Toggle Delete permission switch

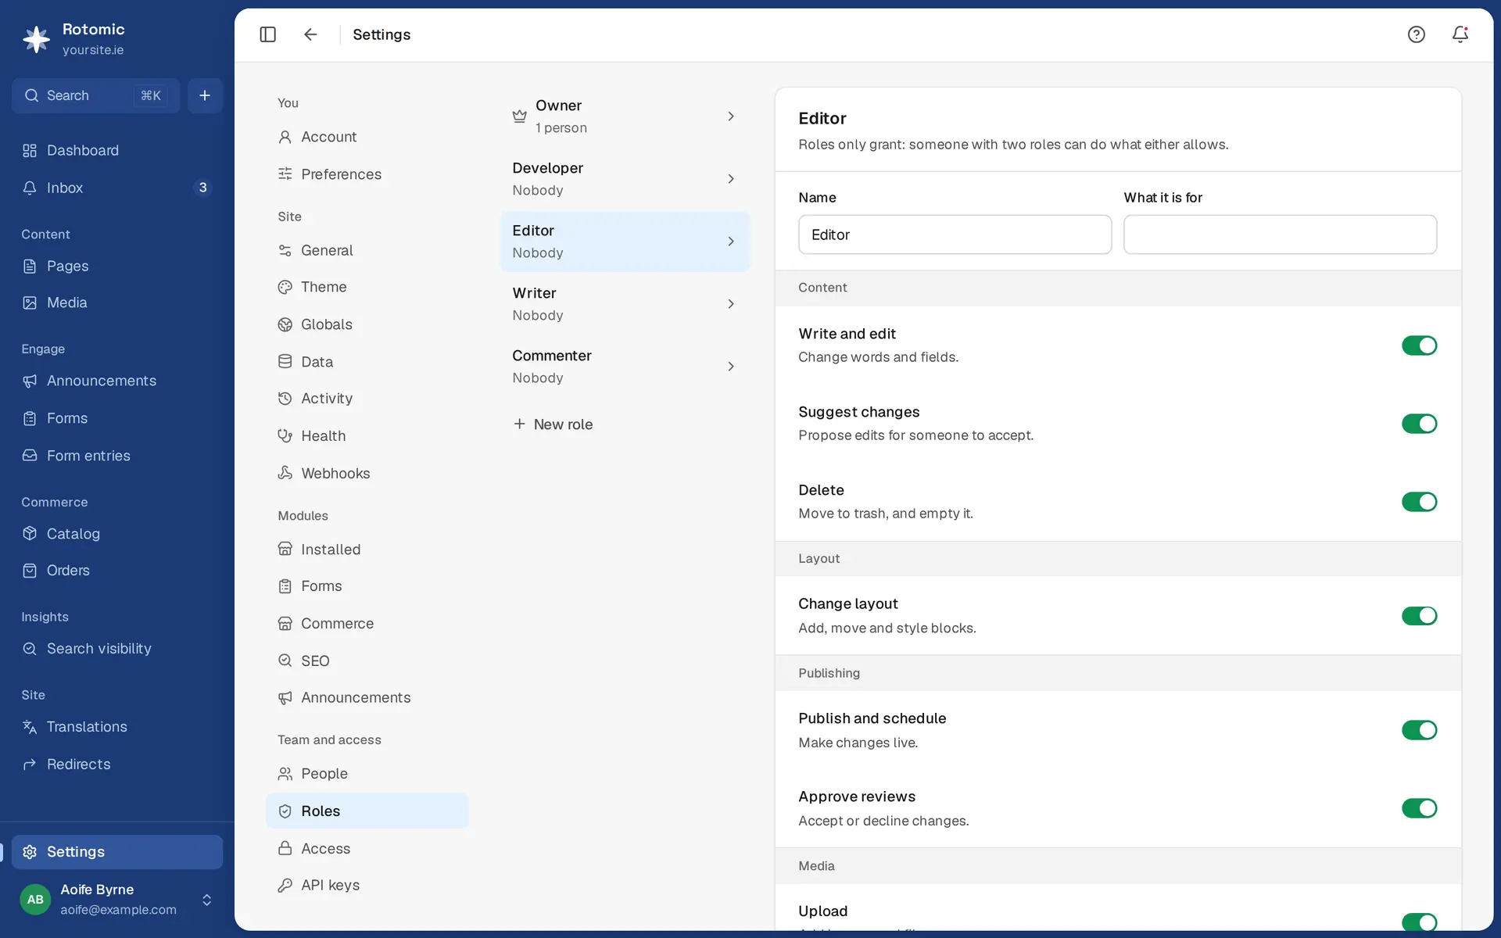(x=1419, y=502)
